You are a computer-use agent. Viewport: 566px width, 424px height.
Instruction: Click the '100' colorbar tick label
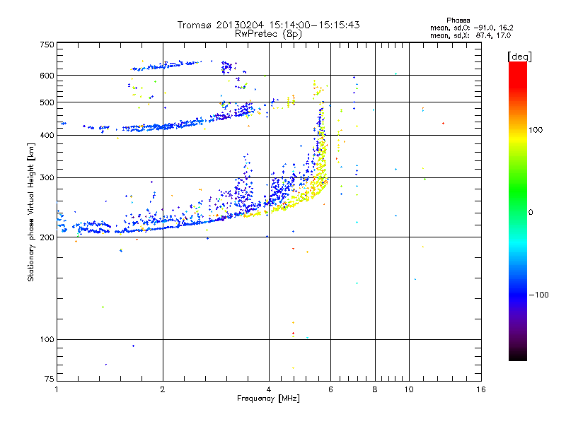pos(536,130)
